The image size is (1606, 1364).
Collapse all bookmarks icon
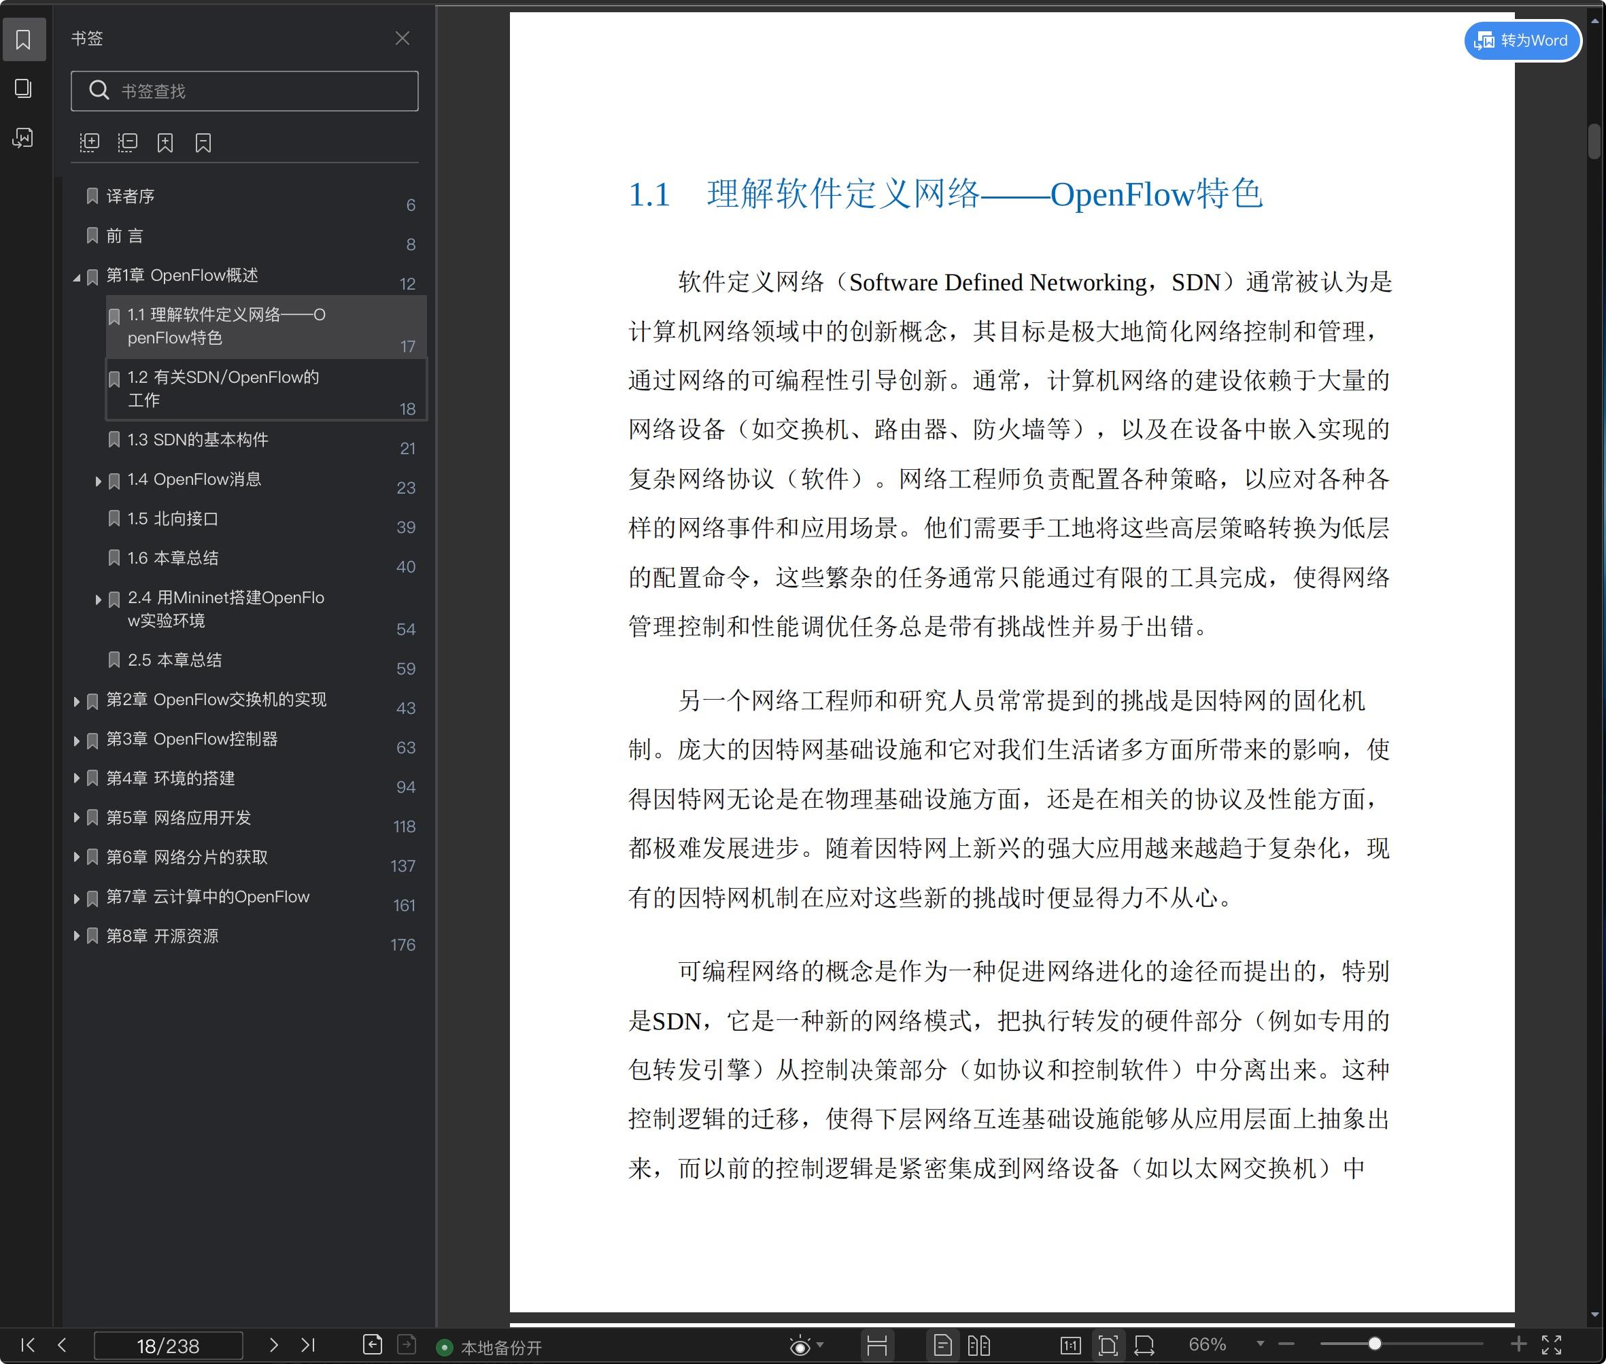128,142
